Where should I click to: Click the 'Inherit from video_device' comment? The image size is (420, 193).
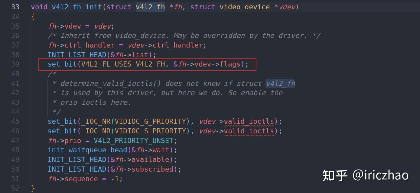184,36
